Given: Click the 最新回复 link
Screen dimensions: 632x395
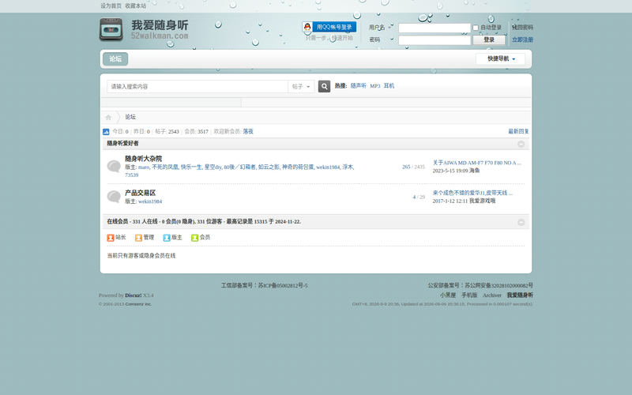Looking at the screenshot, I should coord(518,131).
